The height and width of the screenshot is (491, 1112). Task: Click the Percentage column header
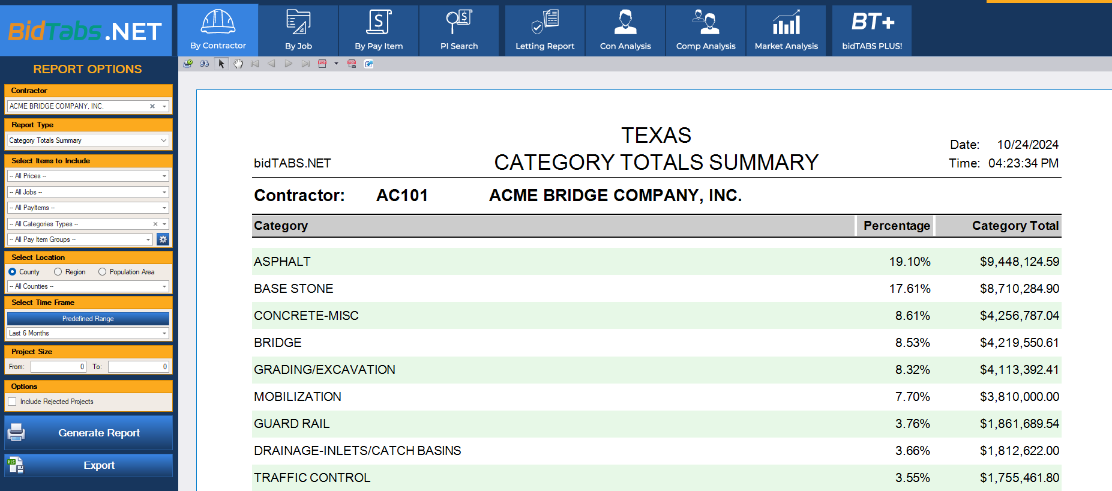[x=897, y=226]
